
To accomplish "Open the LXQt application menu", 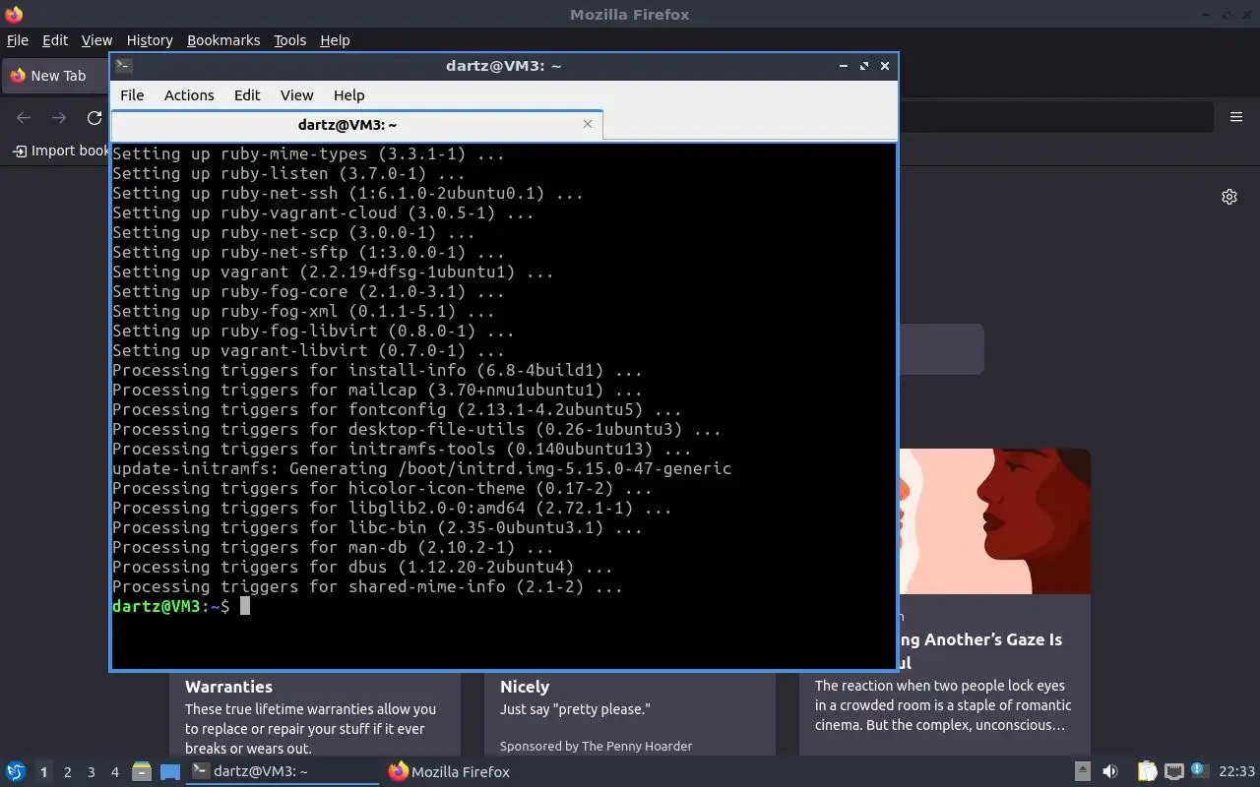I will (x=15, y=772).
